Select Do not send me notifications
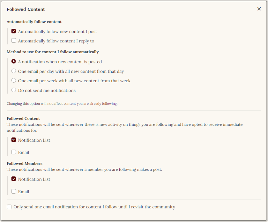 pos(14,90)
